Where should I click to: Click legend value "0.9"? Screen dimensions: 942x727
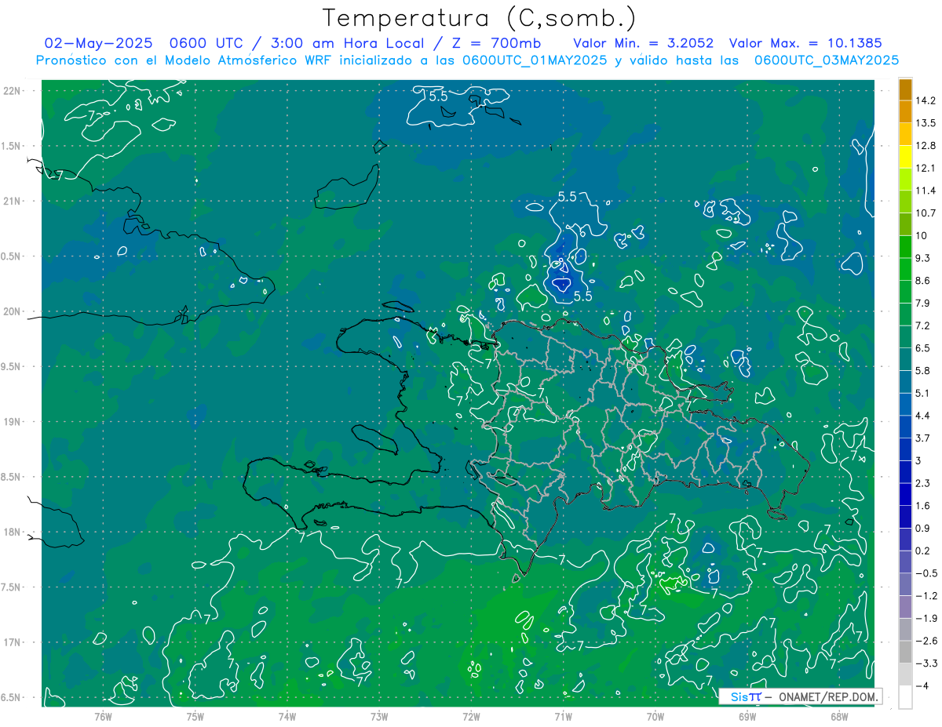[x=923, y=528]
